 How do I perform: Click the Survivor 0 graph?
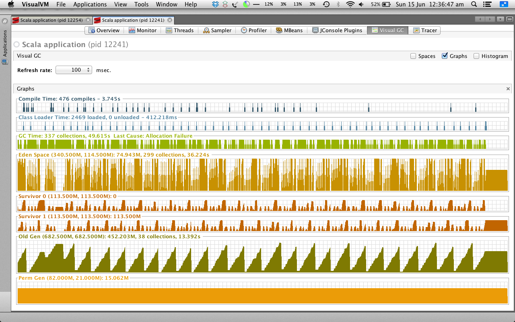(262, 206)
